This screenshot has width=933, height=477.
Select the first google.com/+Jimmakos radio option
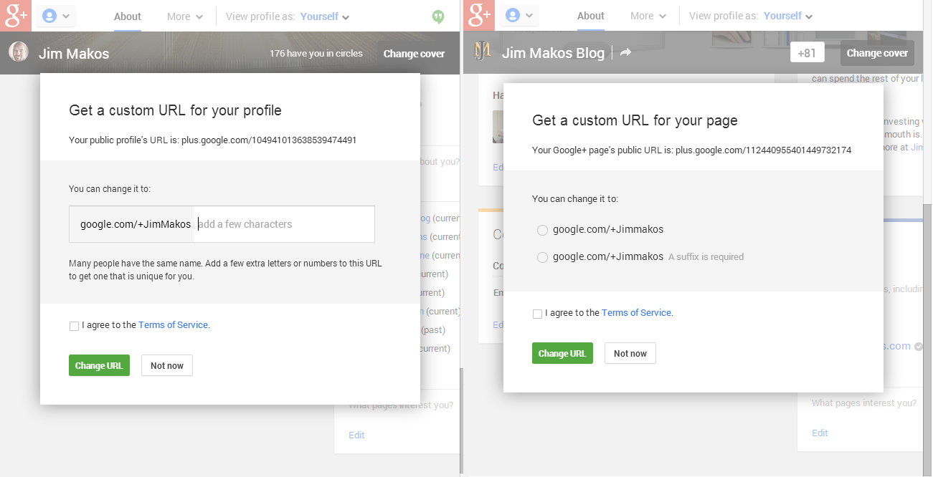tap(542, 230)
